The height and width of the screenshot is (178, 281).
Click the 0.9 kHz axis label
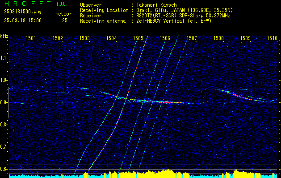click(x=4, y=102)
